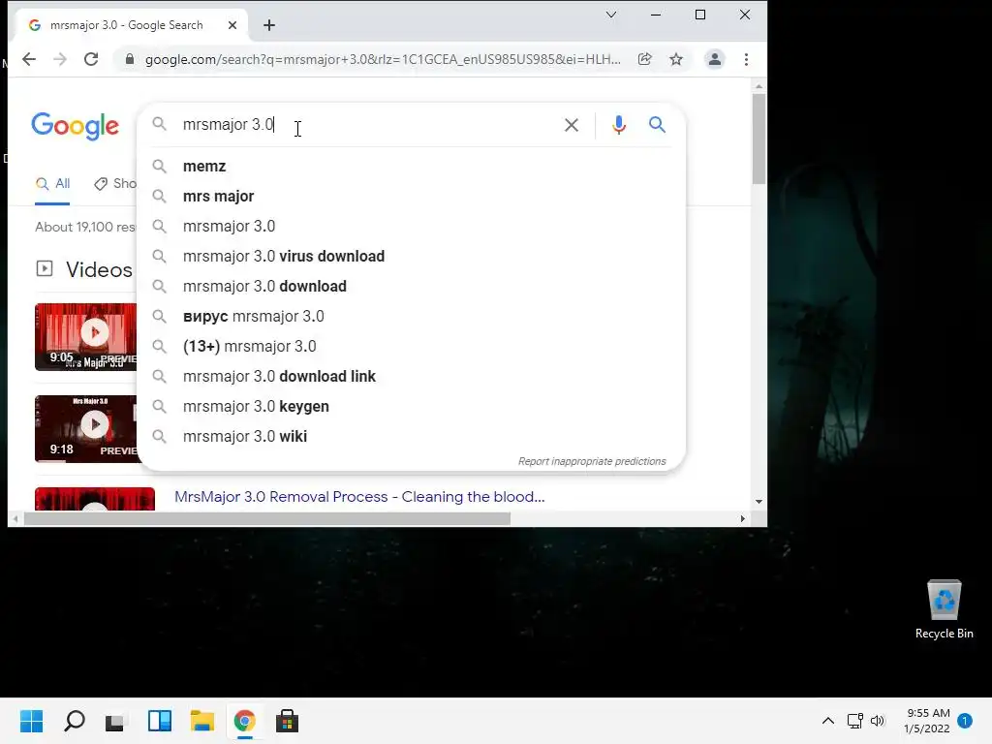Expand the hidden system tray icons
This screenshot has width=992, height=744.
coord(828,721)
